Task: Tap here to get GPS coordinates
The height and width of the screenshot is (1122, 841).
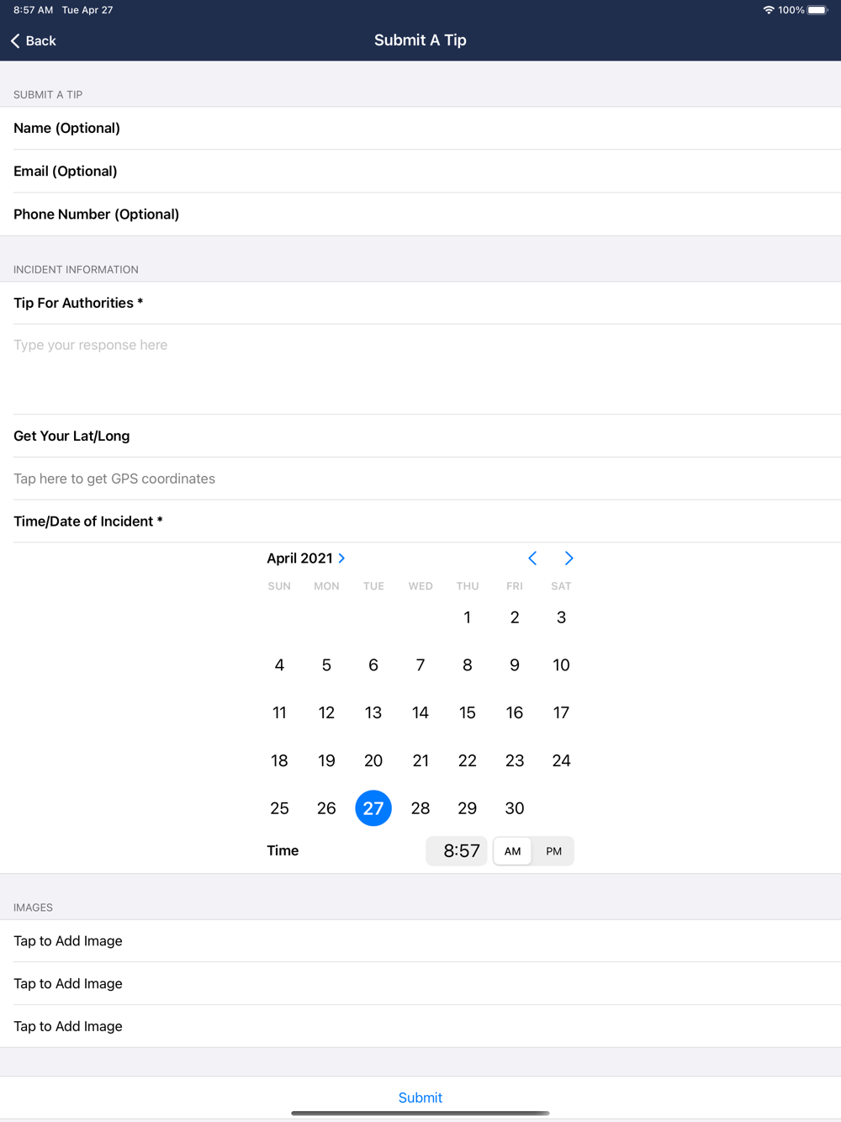Action: pos(420,479)
